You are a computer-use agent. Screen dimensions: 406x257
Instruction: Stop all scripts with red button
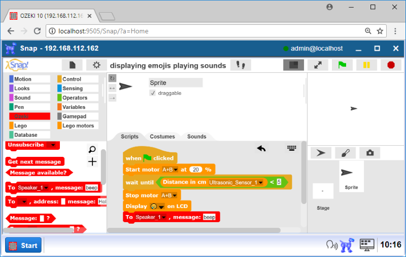[x=391, y=65]
